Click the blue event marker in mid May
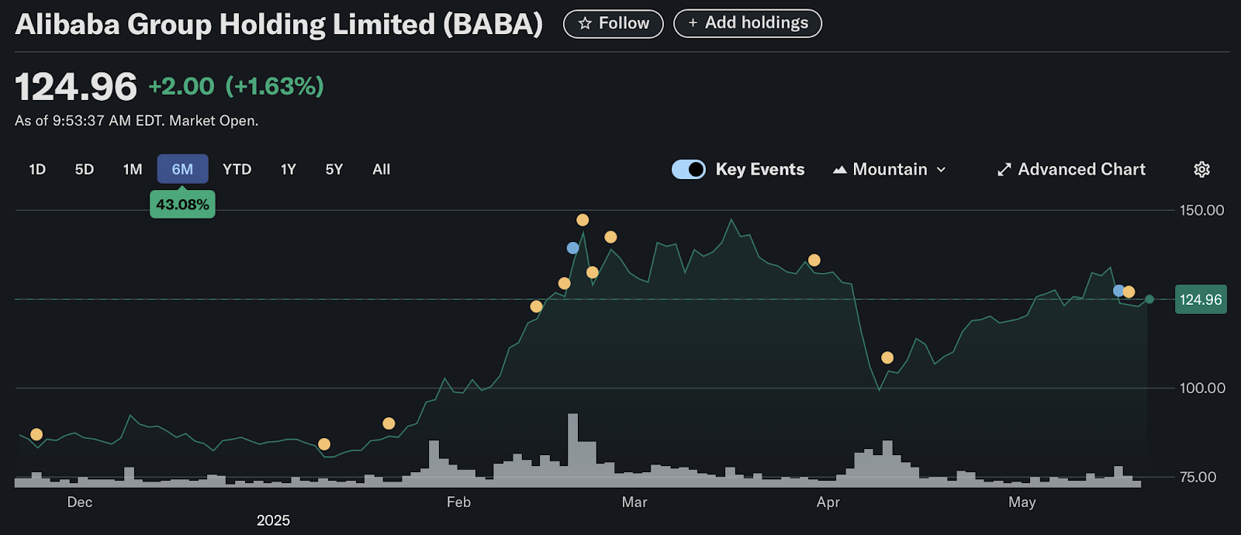The width and height of the screenshot is (1241, 535). pos(1118,291)
